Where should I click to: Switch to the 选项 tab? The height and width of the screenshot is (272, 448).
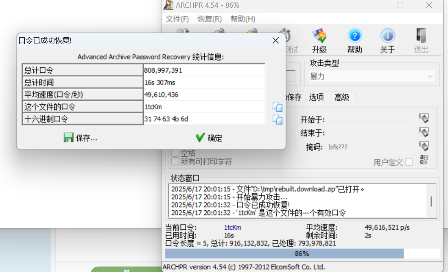(x=316, y=97)
